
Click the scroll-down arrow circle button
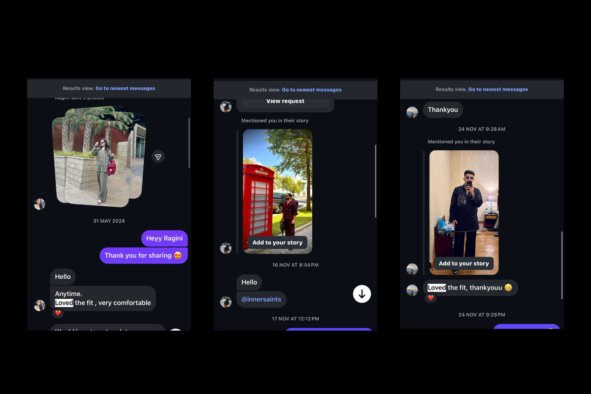pyautogui.click(x=362, y=294)
